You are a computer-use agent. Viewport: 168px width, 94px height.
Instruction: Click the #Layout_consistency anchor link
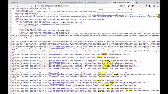pyautogui.click(x=57, y=62)
